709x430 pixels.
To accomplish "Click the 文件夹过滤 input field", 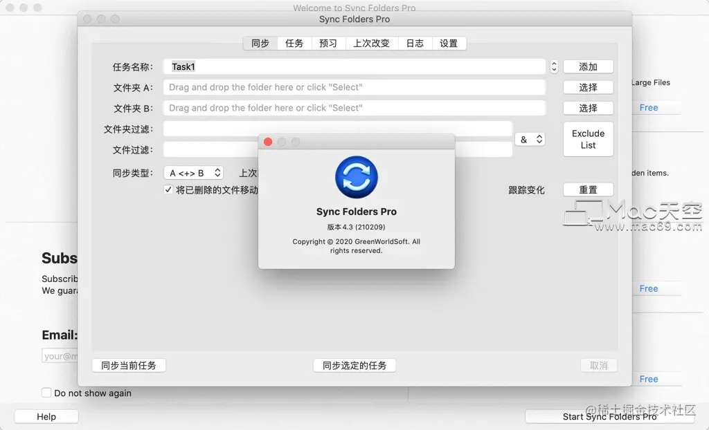I will (338, 129).
